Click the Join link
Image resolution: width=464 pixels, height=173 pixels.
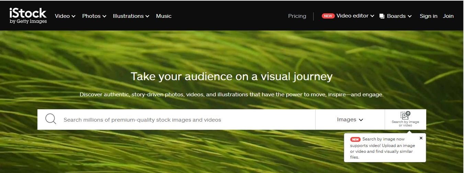tap(448, 16)
